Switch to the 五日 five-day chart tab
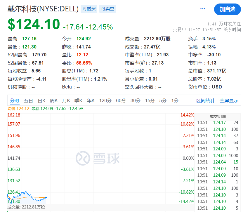Screen dimensions: 243x212 coord(28,100)
